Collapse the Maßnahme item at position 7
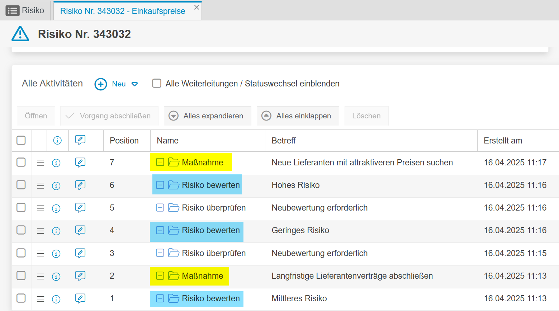The width and height of the screenshot is (559, 311). [160, 162]
